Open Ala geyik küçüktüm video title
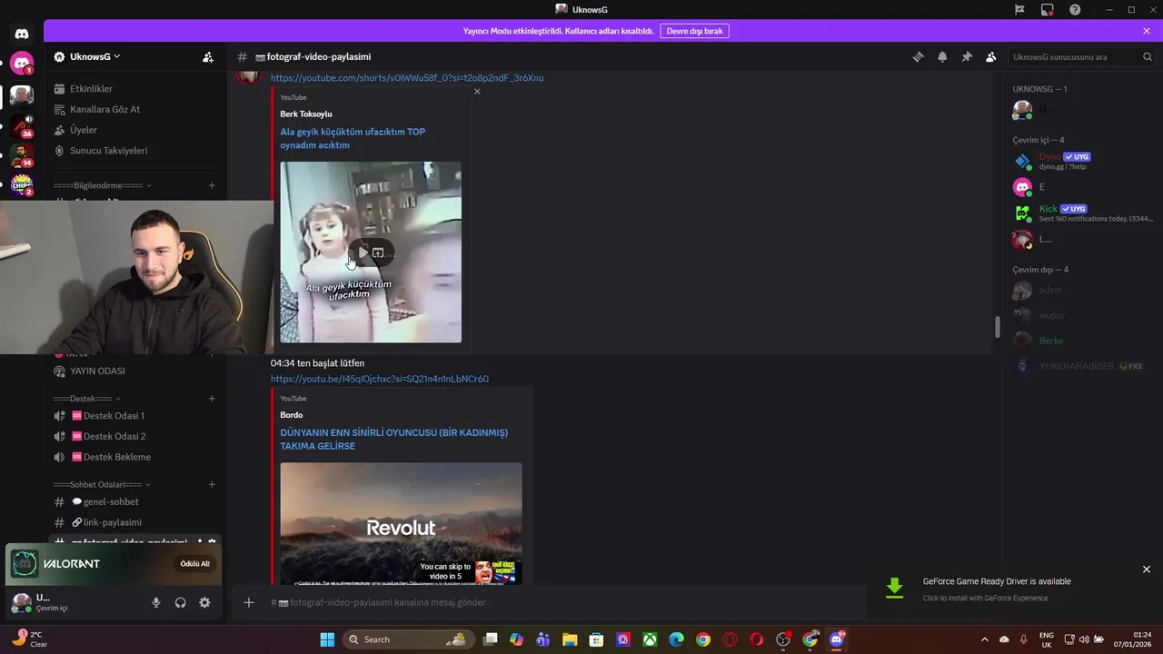 click(x=353, y=138)
